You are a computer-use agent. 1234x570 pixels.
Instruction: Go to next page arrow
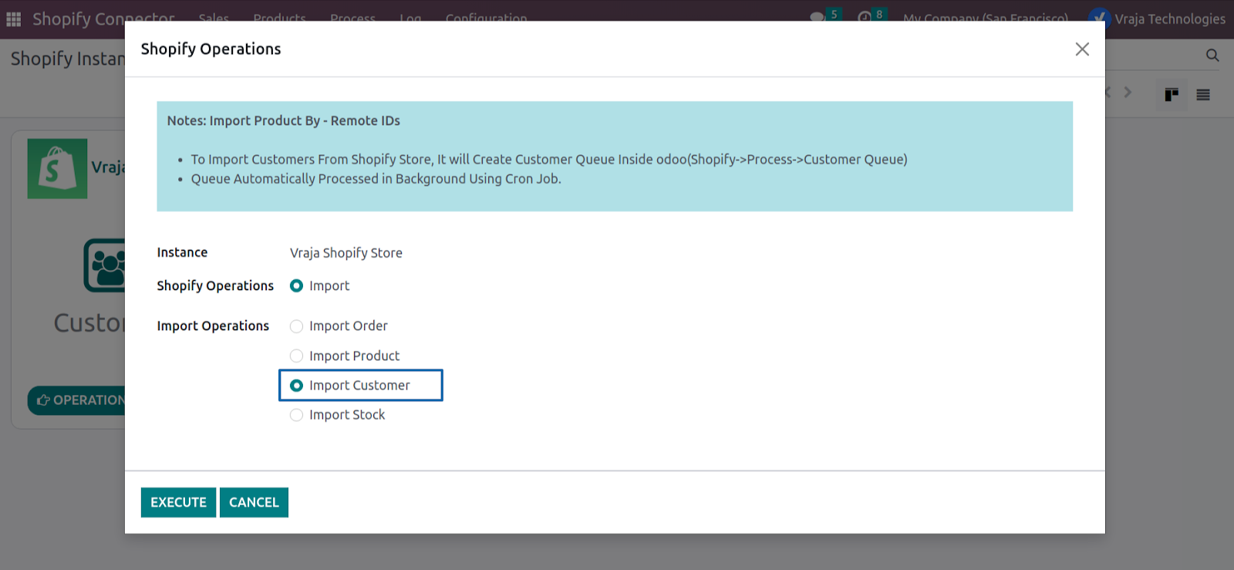click(x=1128, y=93)
